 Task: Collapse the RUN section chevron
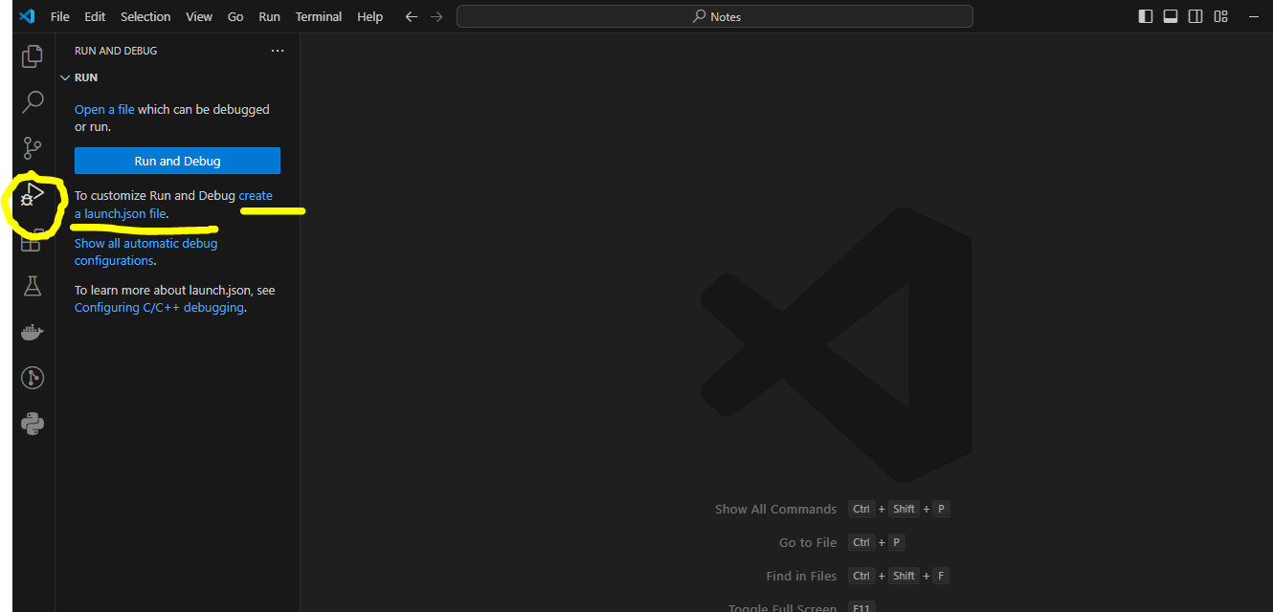pos(65,77)
